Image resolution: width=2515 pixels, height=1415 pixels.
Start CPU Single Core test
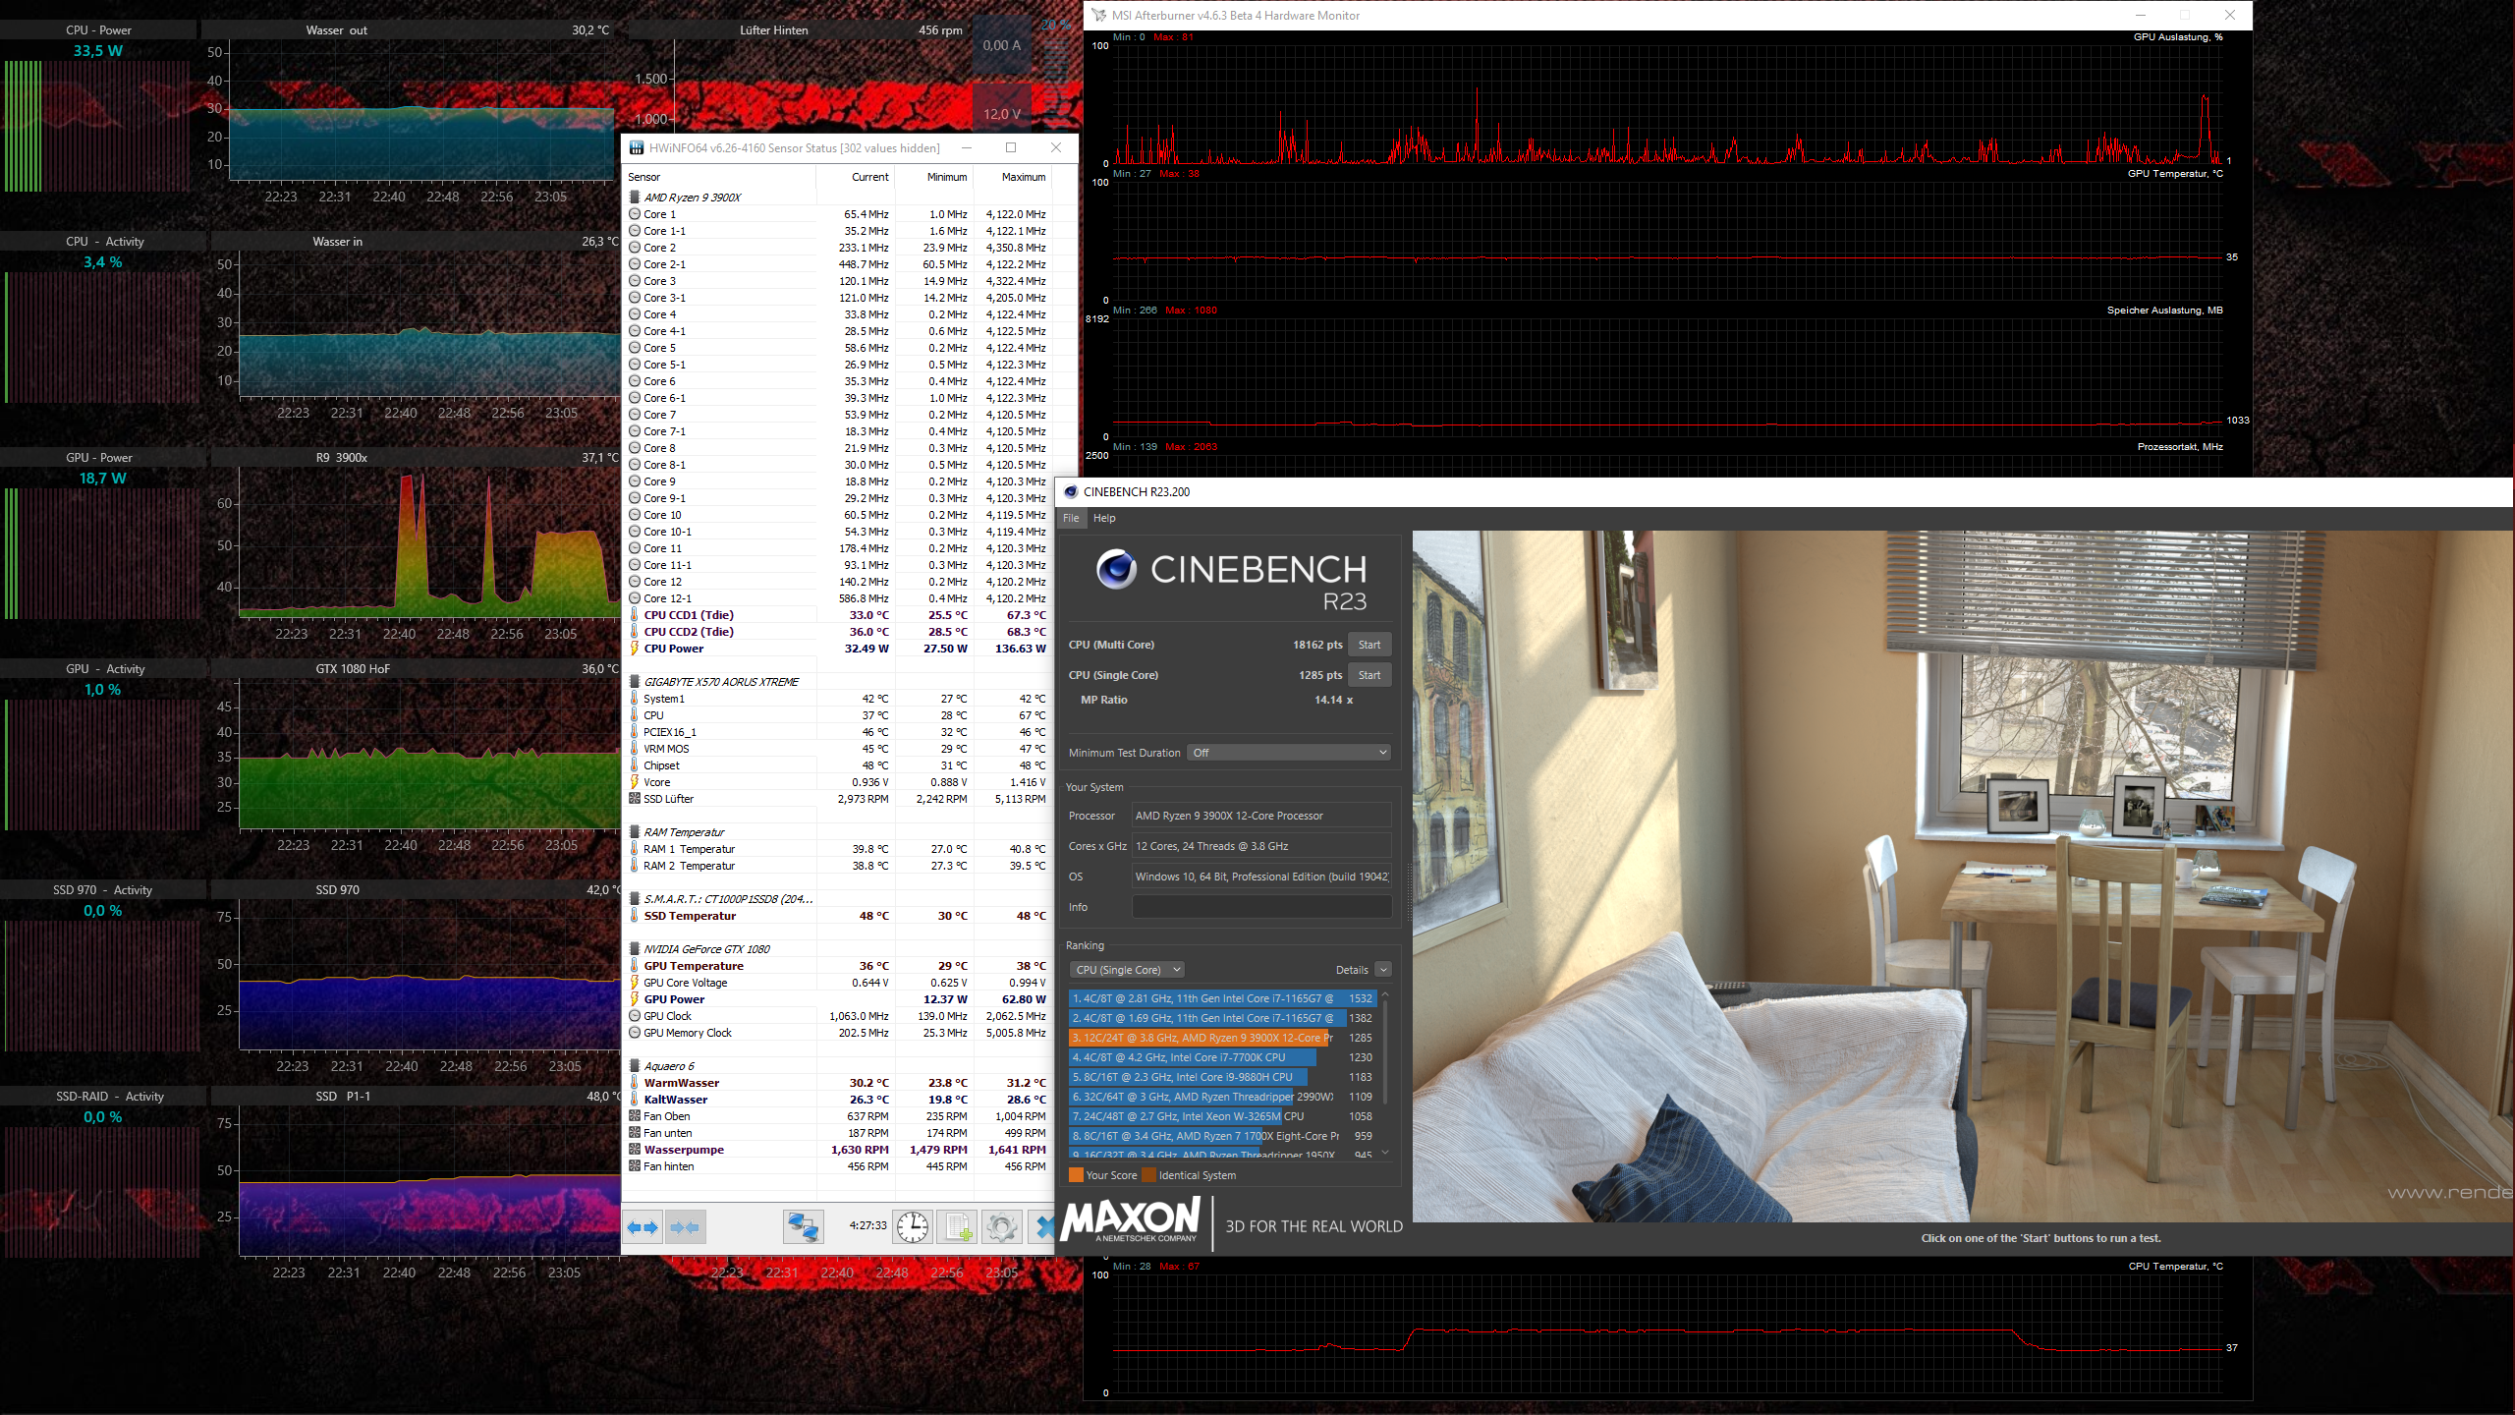pos(1369,675)
